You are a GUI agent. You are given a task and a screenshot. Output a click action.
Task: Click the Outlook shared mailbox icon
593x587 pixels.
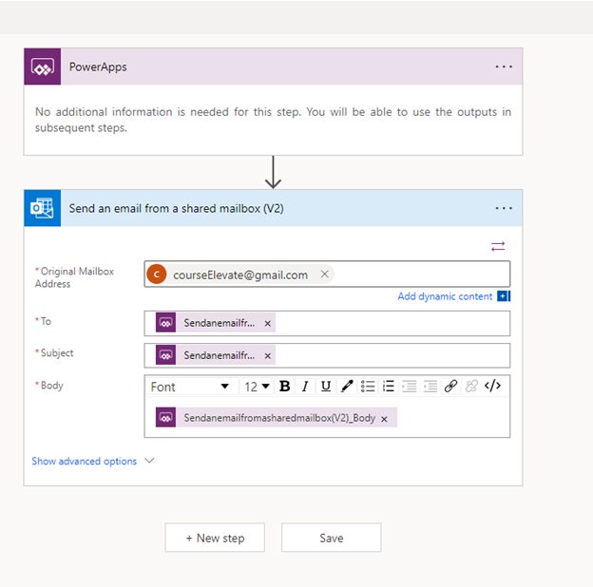[x=43, y=208]
